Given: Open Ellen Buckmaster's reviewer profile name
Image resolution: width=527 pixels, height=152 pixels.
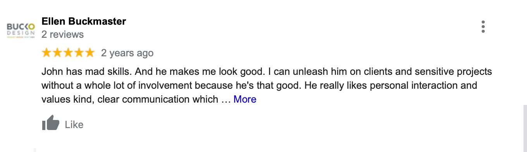Looking at the screenshot, I should click(x=84, y=21).
